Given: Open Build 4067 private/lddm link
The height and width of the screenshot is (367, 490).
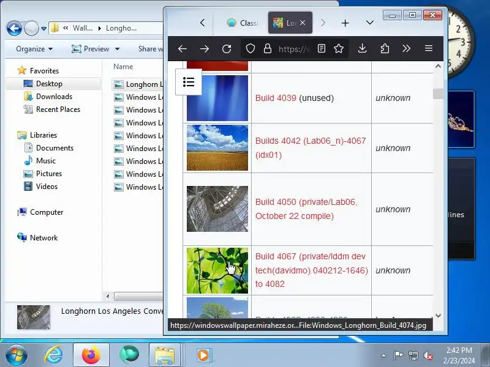Looking at the screenshot, I should click(x=311, y=270).
